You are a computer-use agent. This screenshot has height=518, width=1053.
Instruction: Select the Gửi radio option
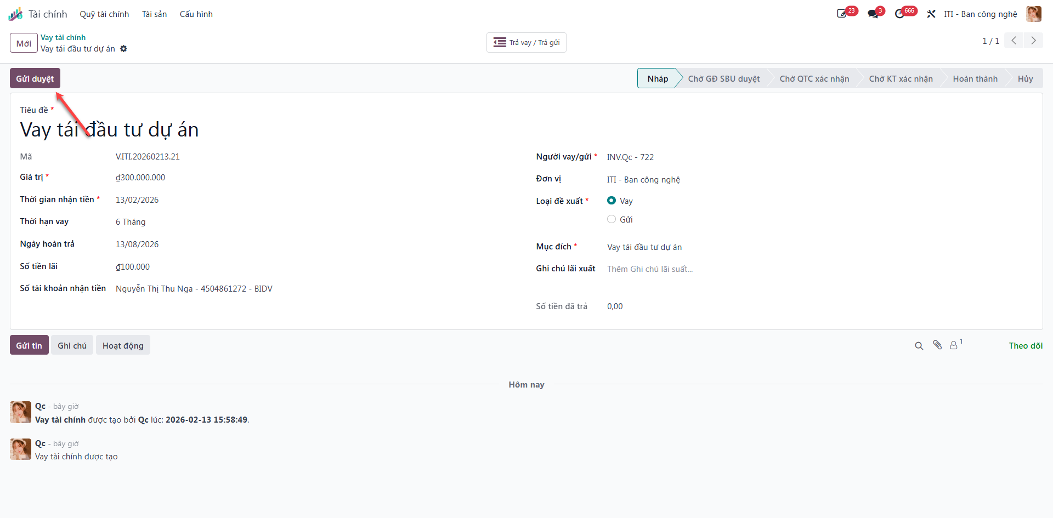coord(612,219)
